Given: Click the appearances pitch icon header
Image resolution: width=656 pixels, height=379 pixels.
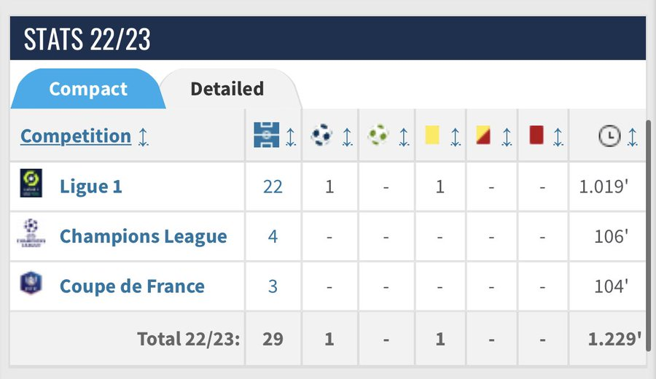Looking at the screenshot, I should pos(266,136).
